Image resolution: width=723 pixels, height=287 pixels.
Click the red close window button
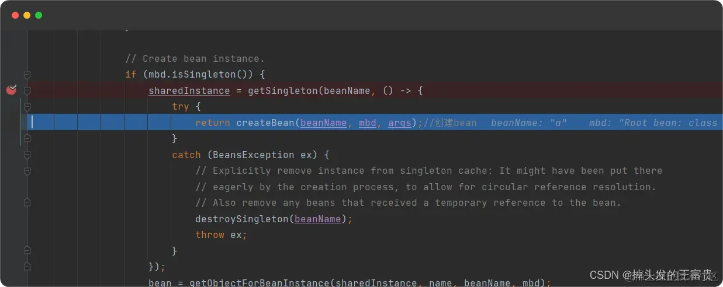pos(15,15)
